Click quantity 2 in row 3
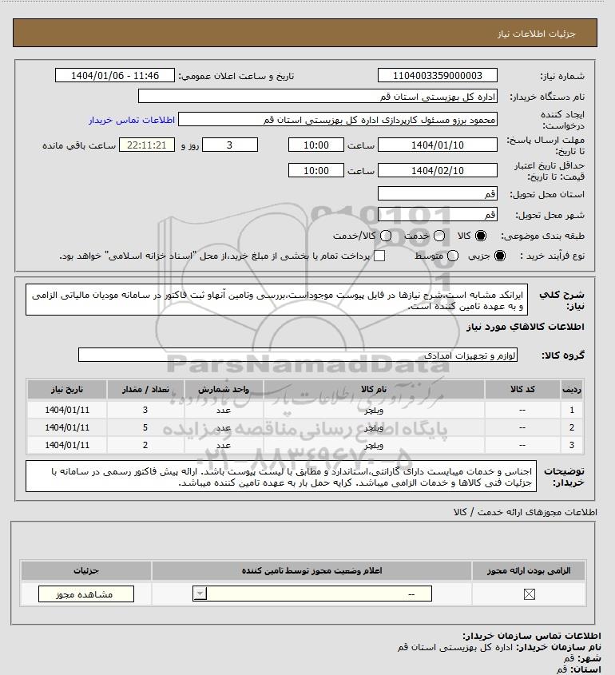 click(145, 445)
